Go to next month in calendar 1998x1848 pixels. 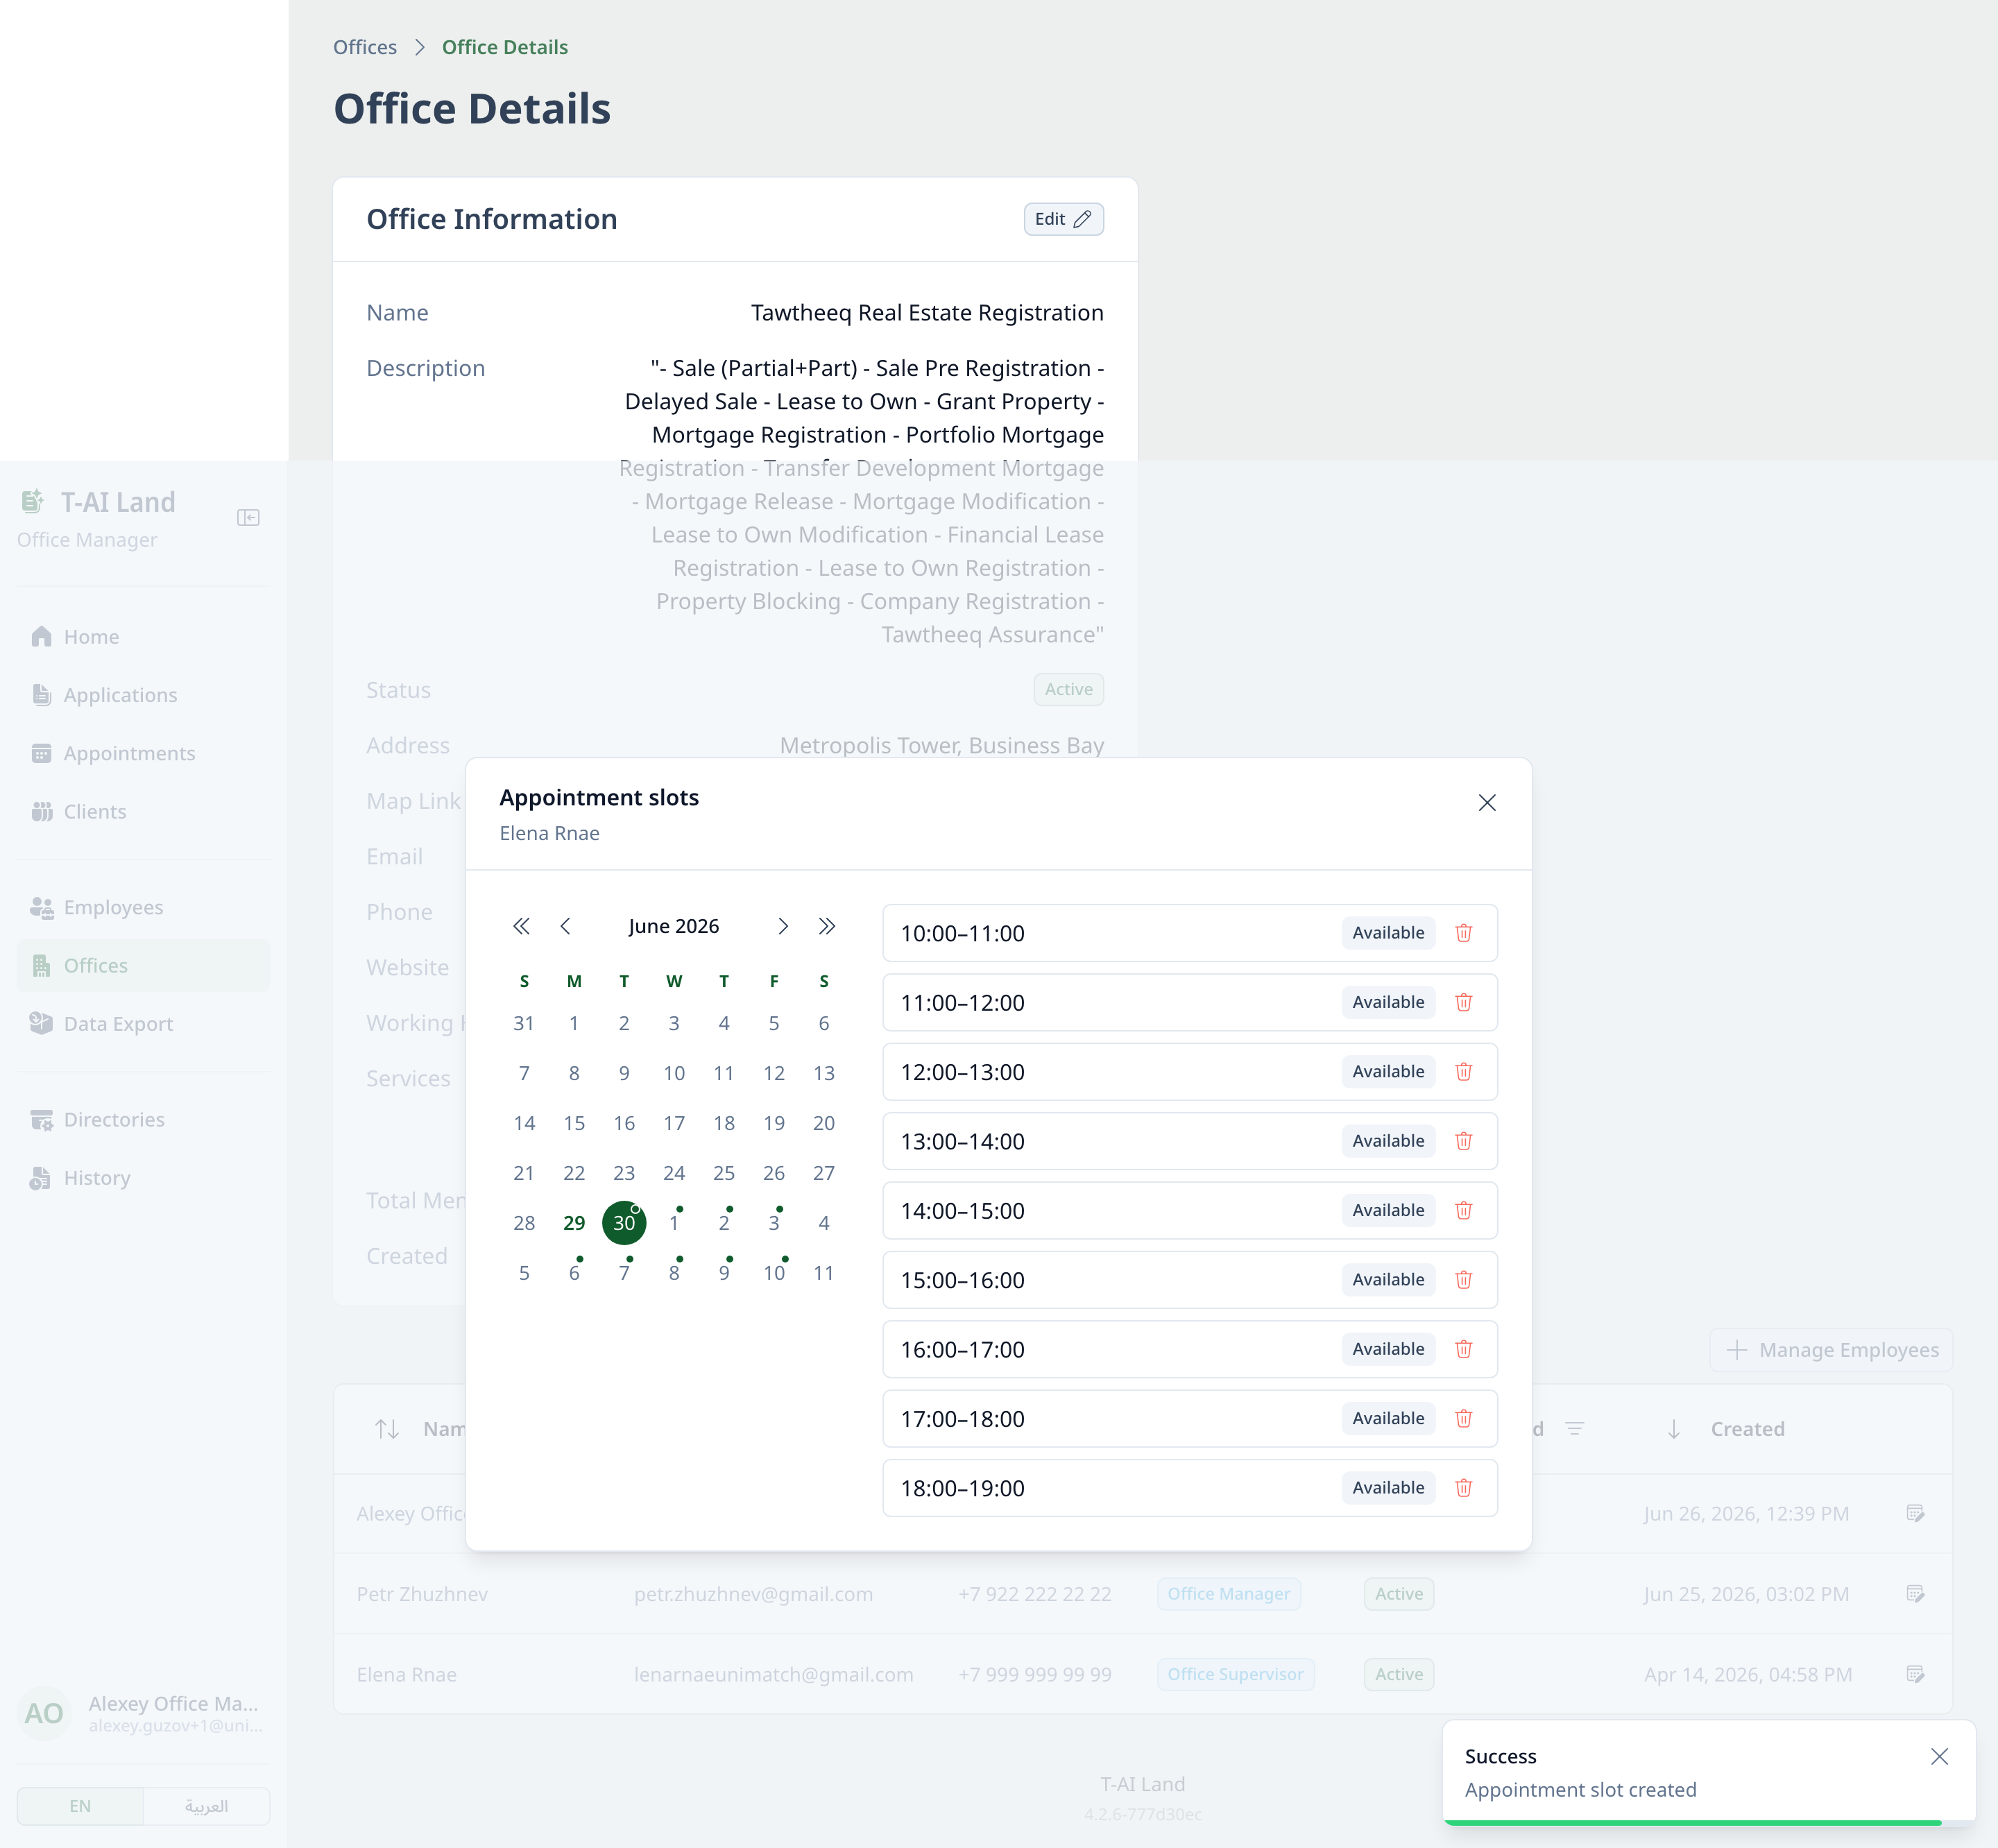783,926
